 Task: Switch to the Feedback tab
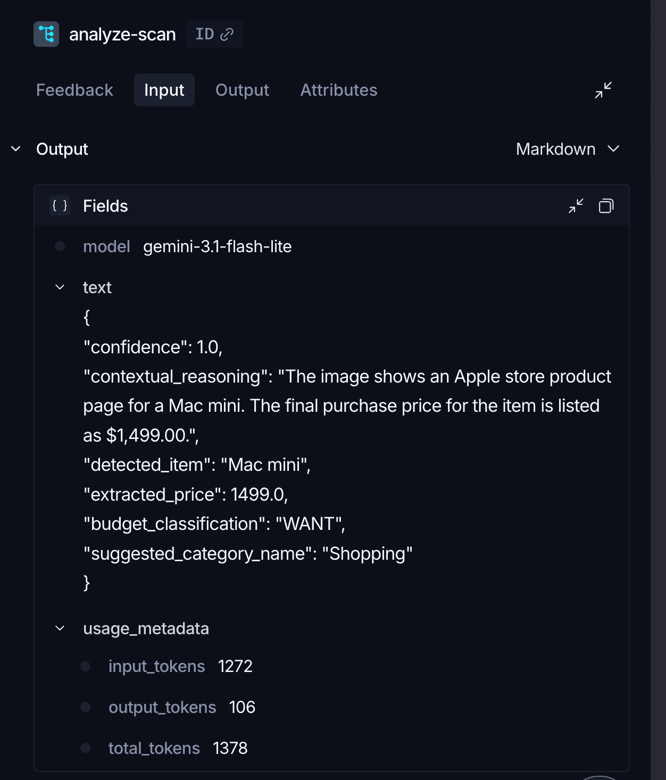click(x=74, y=90)
